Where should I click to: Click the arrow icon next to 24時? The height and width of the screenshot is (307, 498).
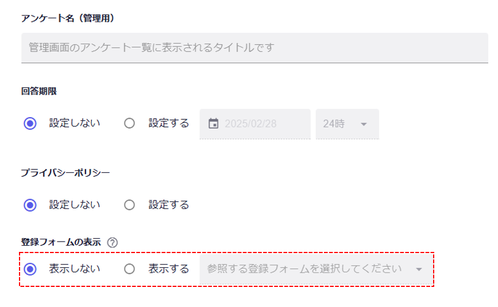(363, 124)
